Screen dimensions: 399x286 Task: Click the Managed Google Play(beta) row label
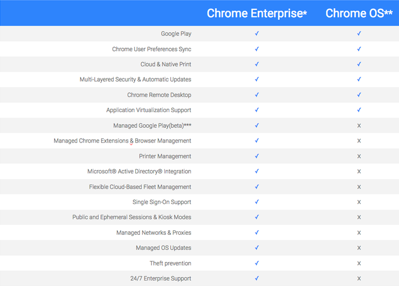point(152,126)
